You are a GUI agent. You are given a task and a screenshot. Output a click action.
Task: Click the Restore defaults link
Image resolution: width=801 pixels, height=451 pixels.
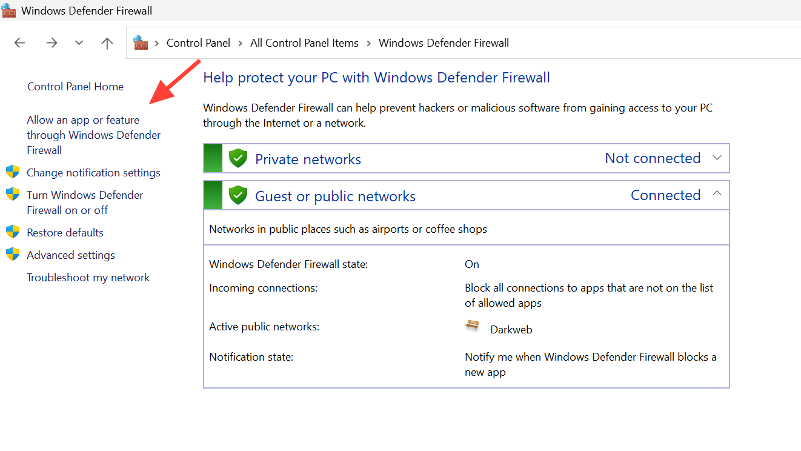pos(65,233)
